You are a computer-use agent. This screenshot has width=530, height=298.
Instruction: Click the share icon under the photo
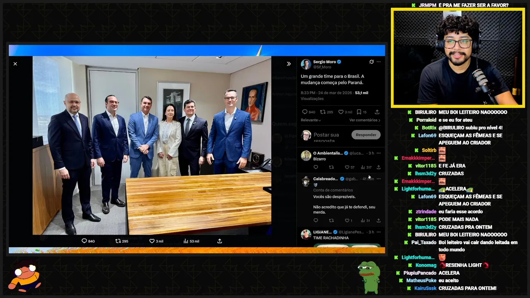tap(219, 241)
